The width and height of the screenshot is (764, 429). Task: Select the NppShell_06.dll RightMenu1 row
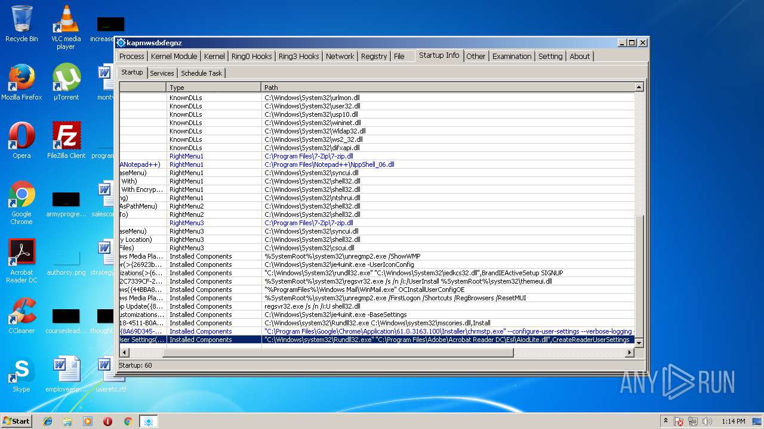377,164
